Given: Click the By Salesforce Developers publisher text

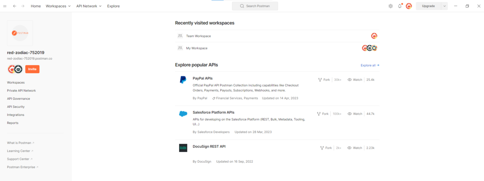Looking at the screenshot, I should (211, 132).
